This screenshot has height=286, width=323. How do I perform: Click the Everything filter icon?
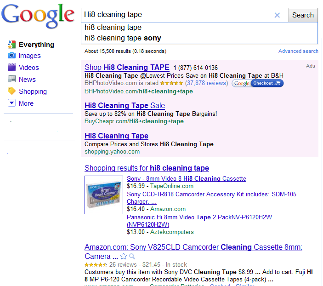pos(11,44)
